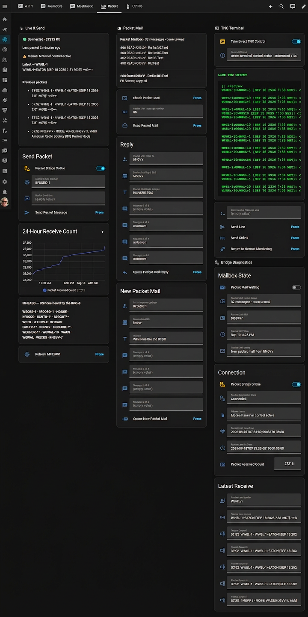Click Send Packet card bridge icon
The image size is (308, 617).
click(x=27, y=168)
